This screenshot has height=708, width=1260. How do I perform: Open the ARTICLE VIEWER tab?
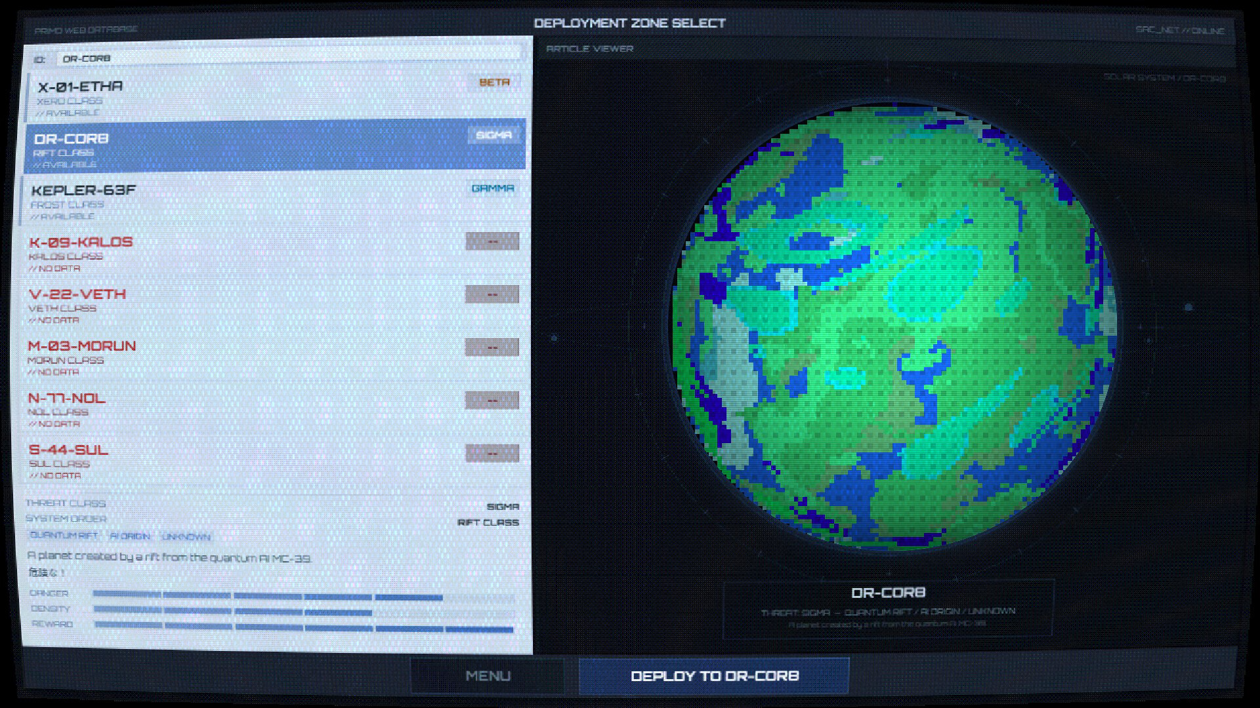coord(589,49)
